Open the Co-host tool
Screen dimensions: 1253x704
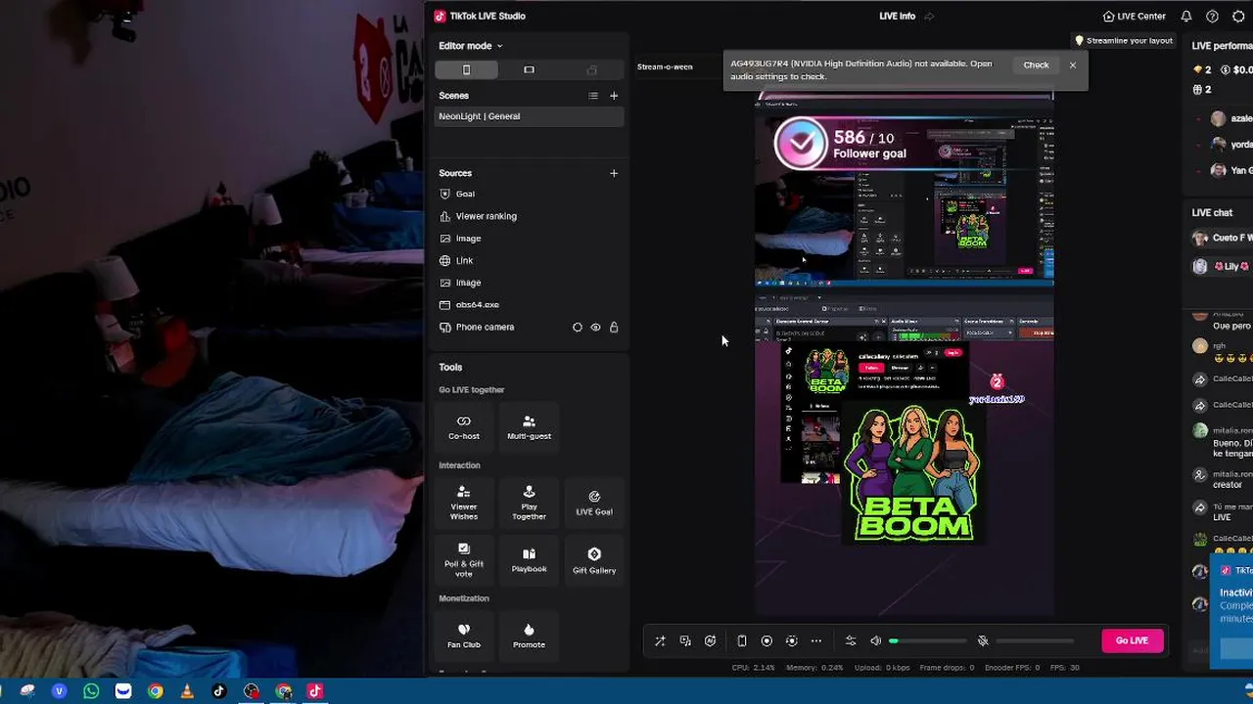pyautogui.click(x=464, y=426)
